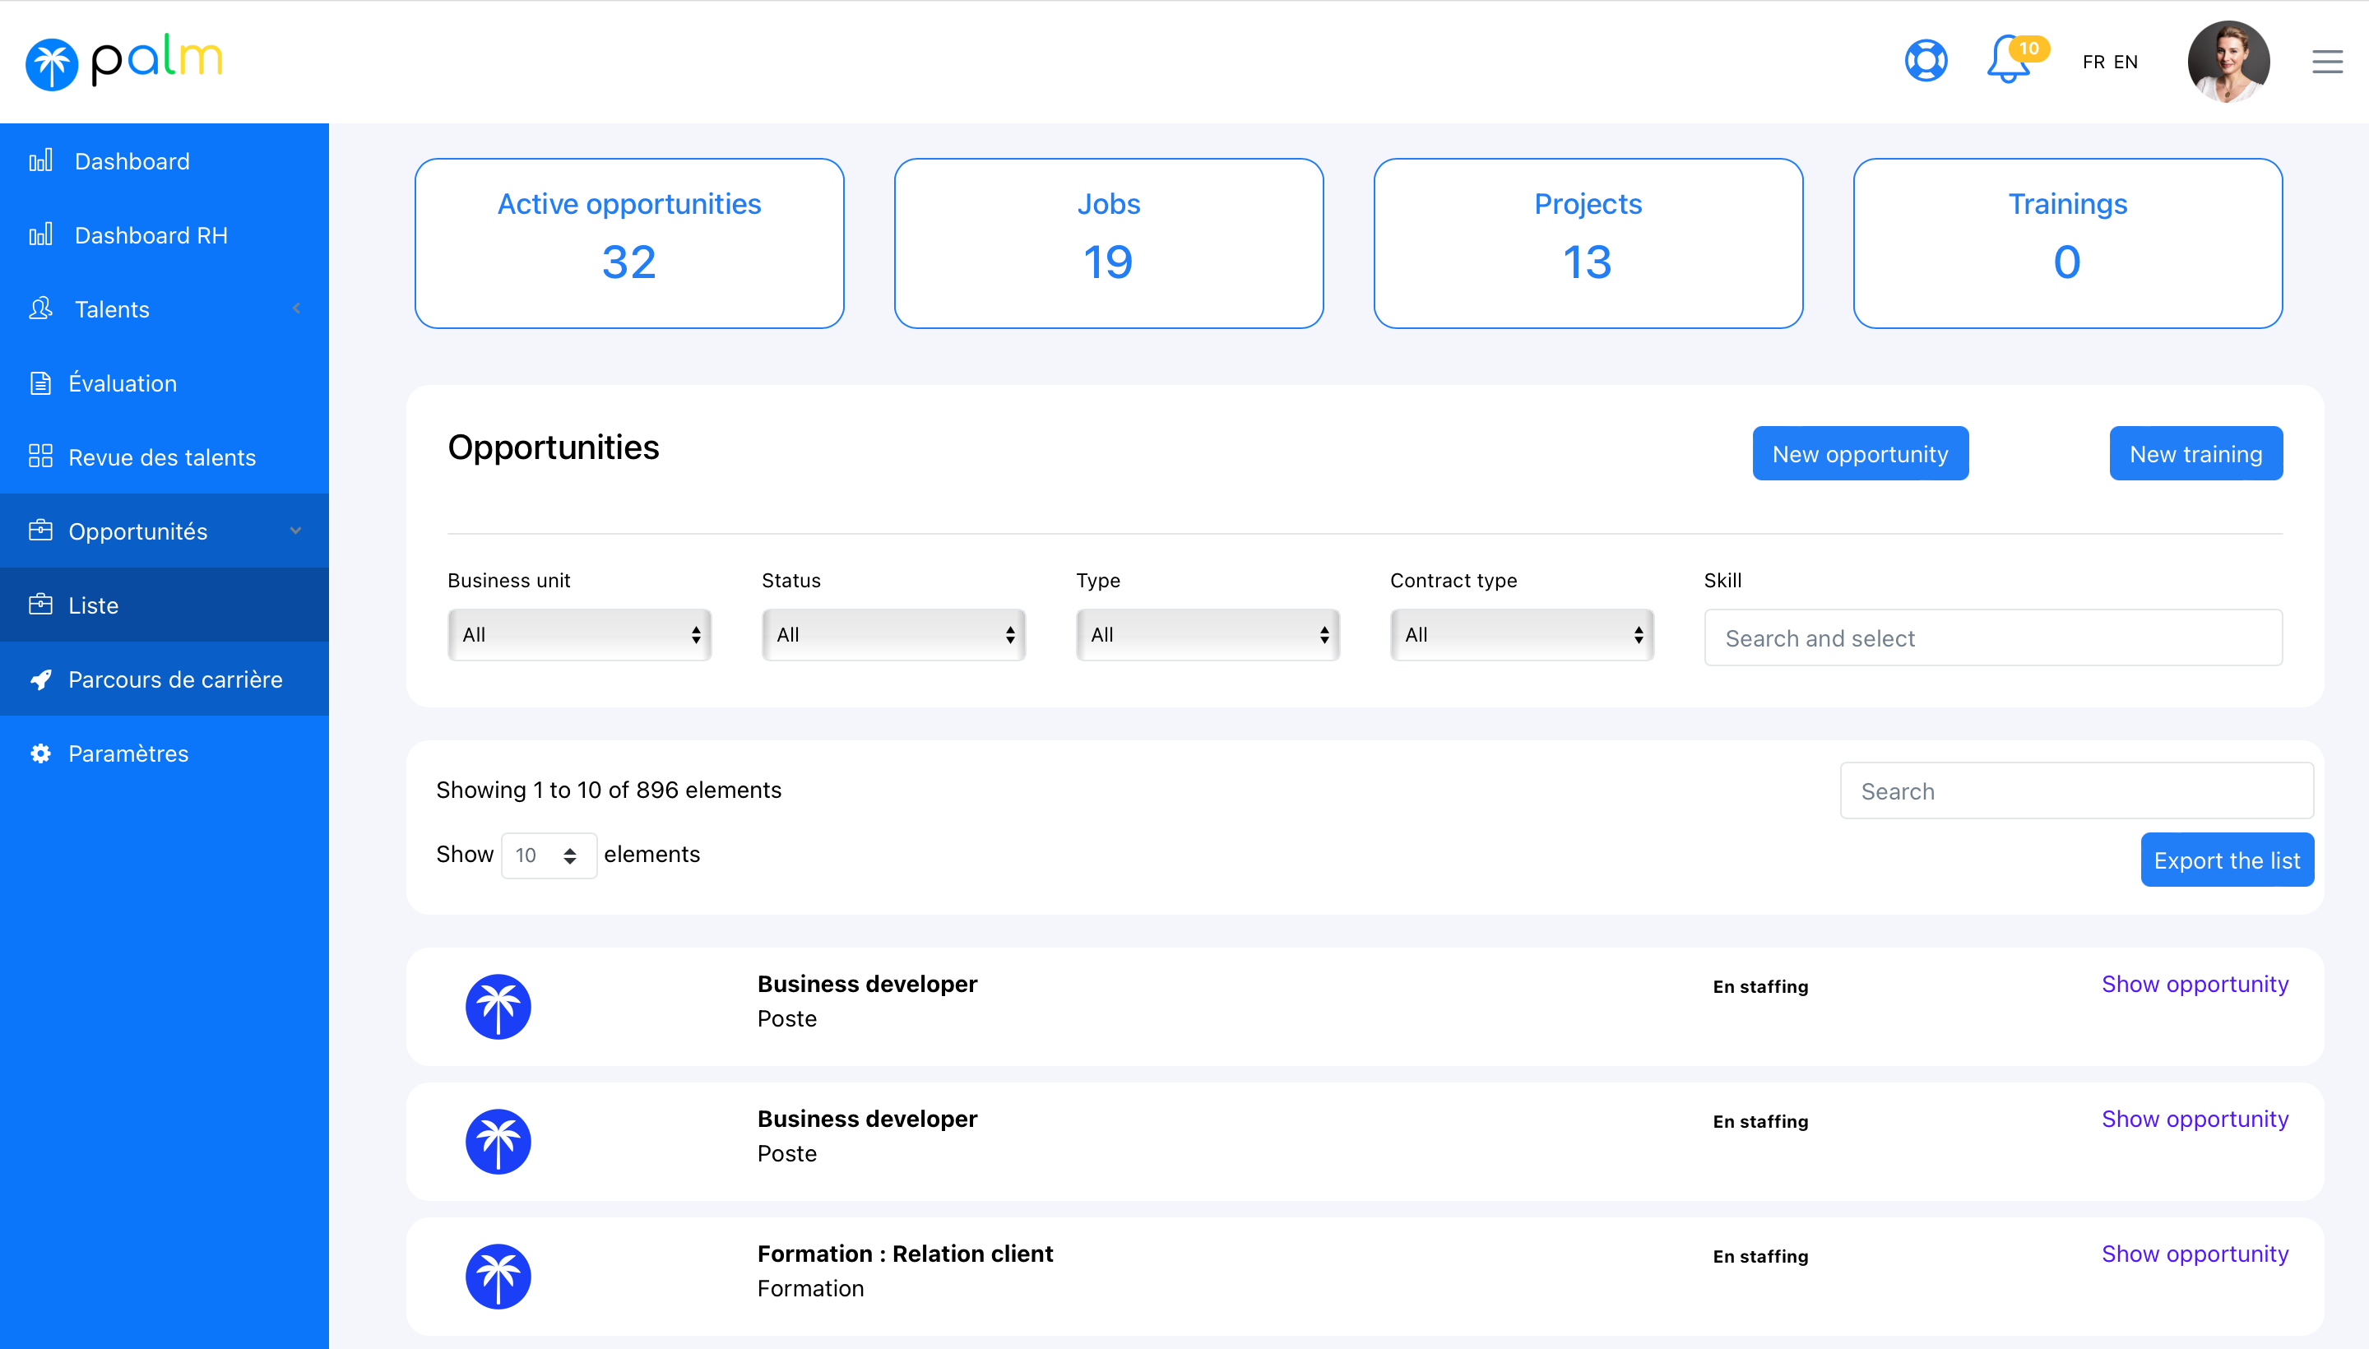Screen dimensions: 2369x1349
Task: Switch language to FR
Action: click(2093, 62)
